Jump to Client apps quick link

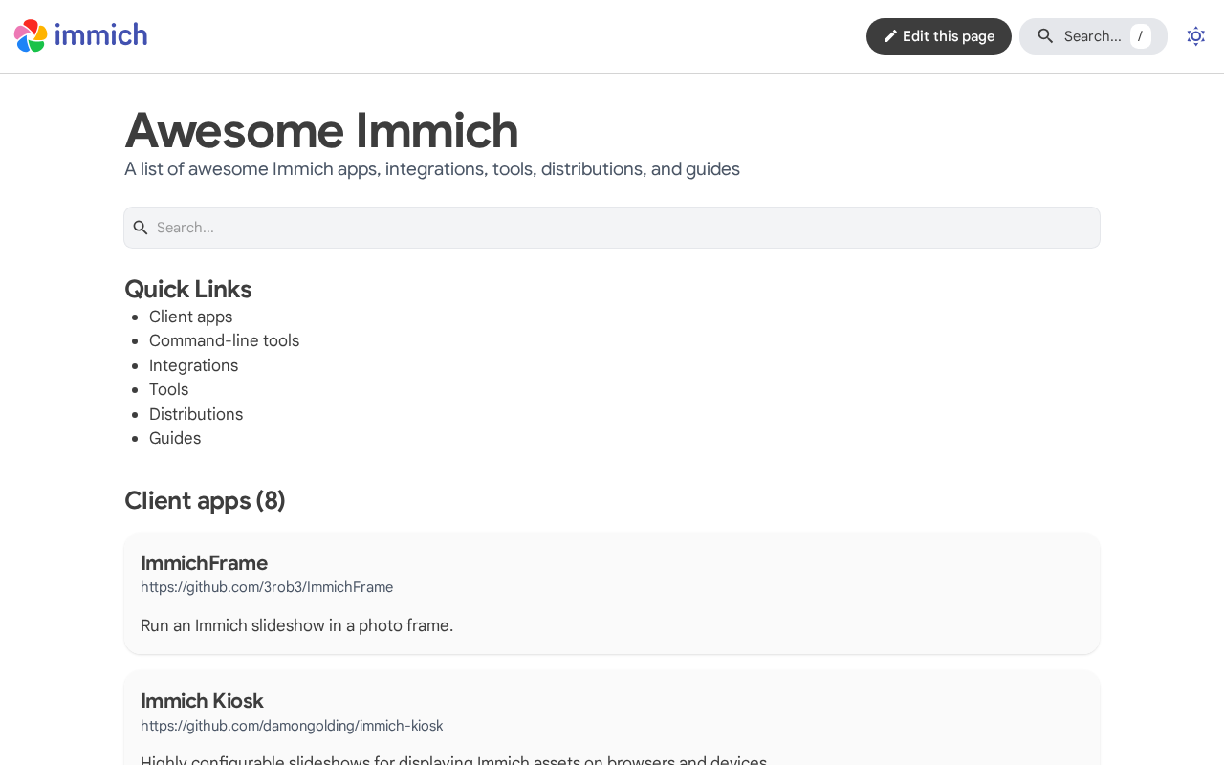click(x=190, y=317)
